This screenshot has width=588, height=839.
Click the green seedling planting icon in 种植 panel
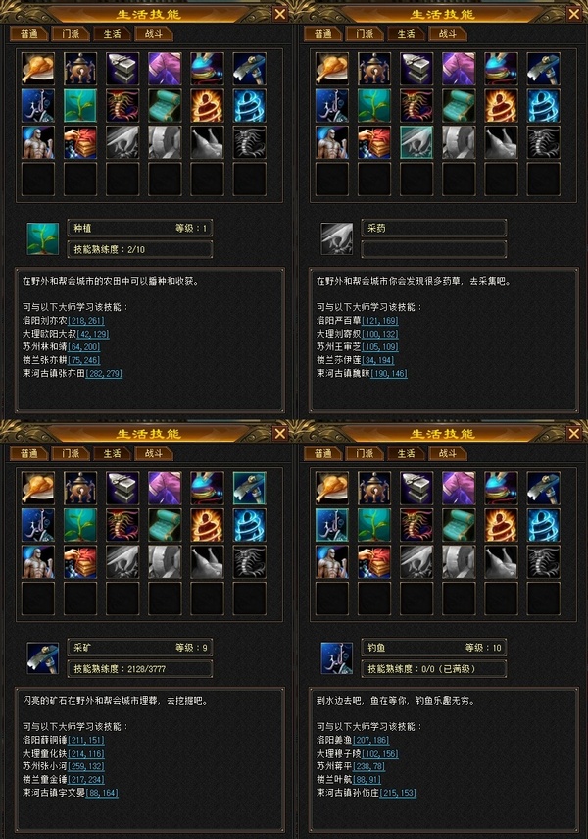(x=80, y=105)
